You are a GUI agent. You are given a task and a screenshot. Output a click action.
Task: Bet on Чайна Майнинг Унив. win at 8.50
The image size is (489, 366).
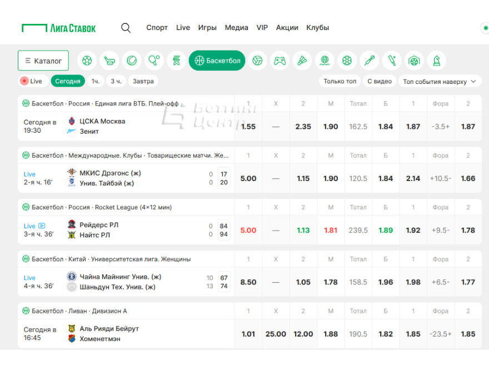click(248, 282)
